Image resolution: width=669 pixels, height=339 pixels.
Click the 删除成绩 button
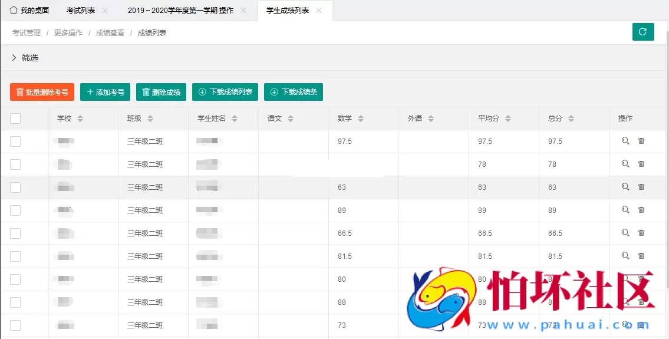162,92
